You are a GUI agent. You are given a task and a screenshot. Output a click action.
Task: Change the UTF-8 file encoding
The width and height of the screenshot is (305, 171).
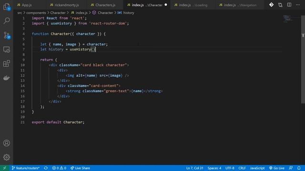tap(230, 168)
